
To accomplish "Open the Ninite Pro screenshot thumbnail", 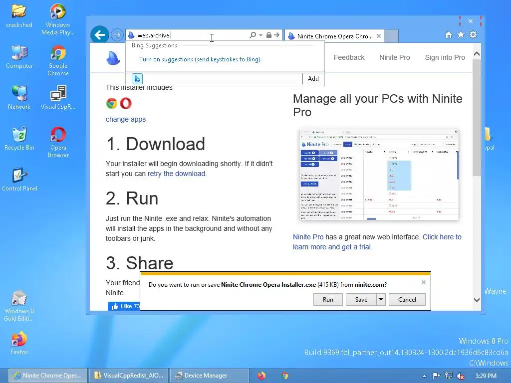I will pos(379,175).
